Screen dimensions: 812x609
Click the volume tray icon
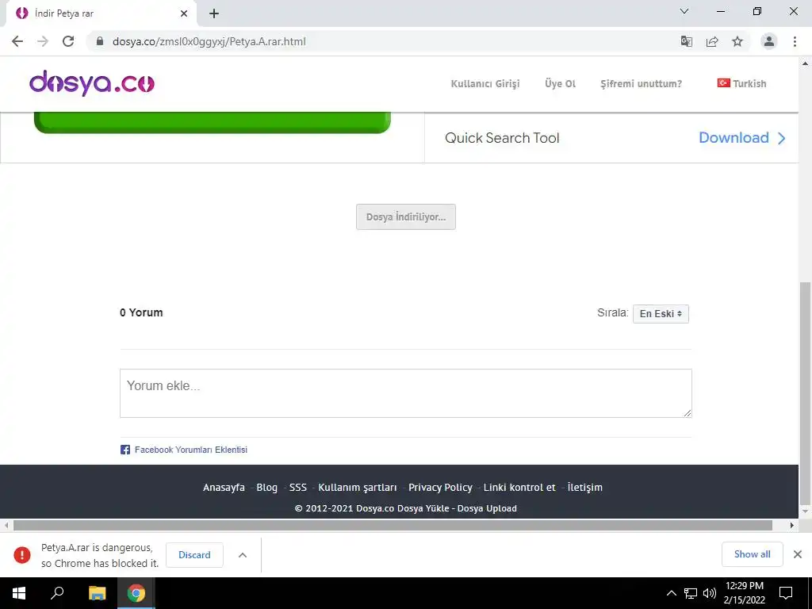tap(709, 593)
